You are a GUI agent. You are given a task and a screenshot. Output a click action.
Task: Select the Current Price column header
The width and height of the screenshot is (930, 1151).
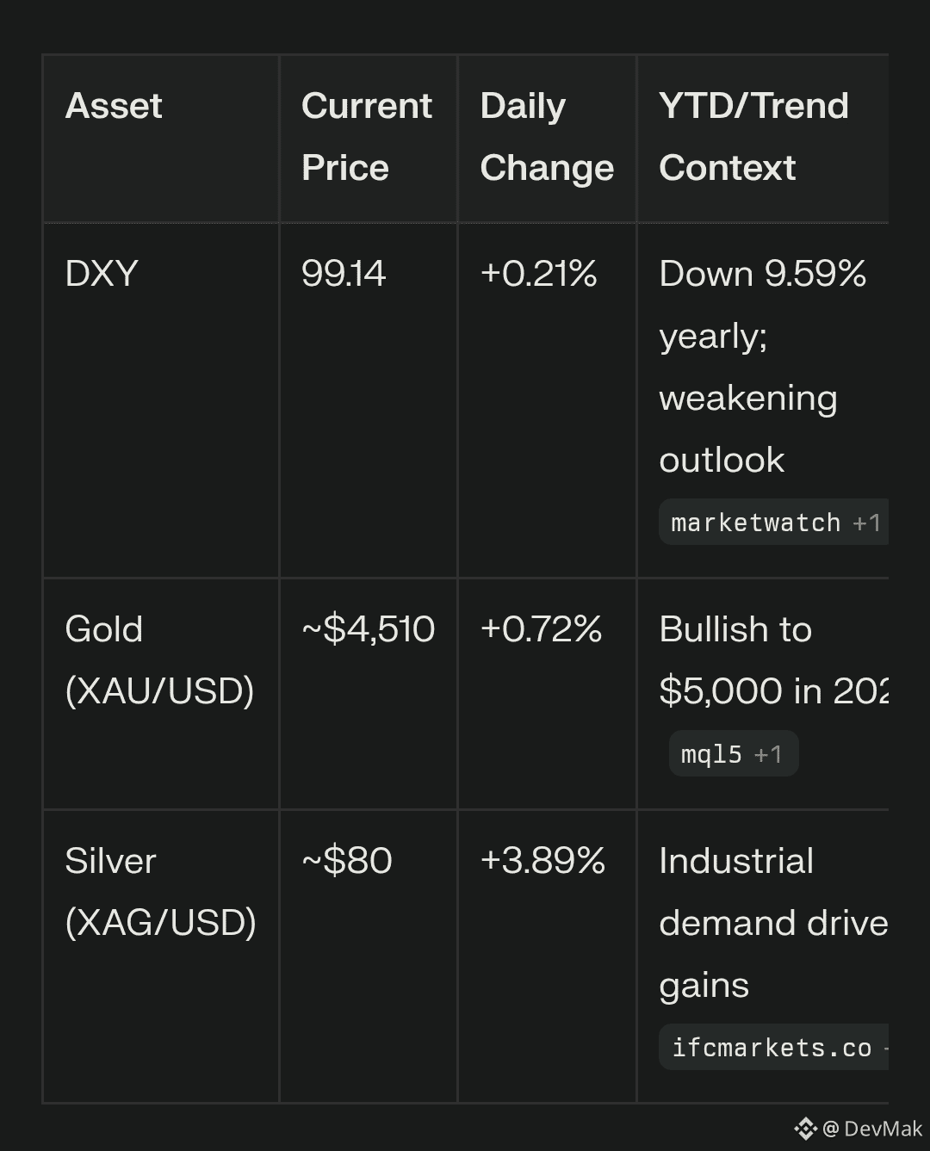click(366, 137)
